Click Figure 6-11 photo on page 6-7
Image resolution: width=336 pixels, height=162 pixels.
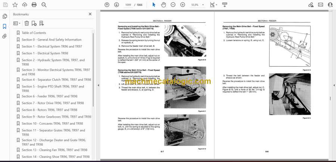(x=185, y=88)
